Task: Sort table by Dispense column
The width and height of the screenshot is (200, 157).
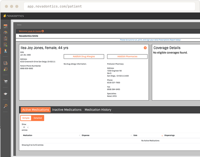Action: (106, 135)
